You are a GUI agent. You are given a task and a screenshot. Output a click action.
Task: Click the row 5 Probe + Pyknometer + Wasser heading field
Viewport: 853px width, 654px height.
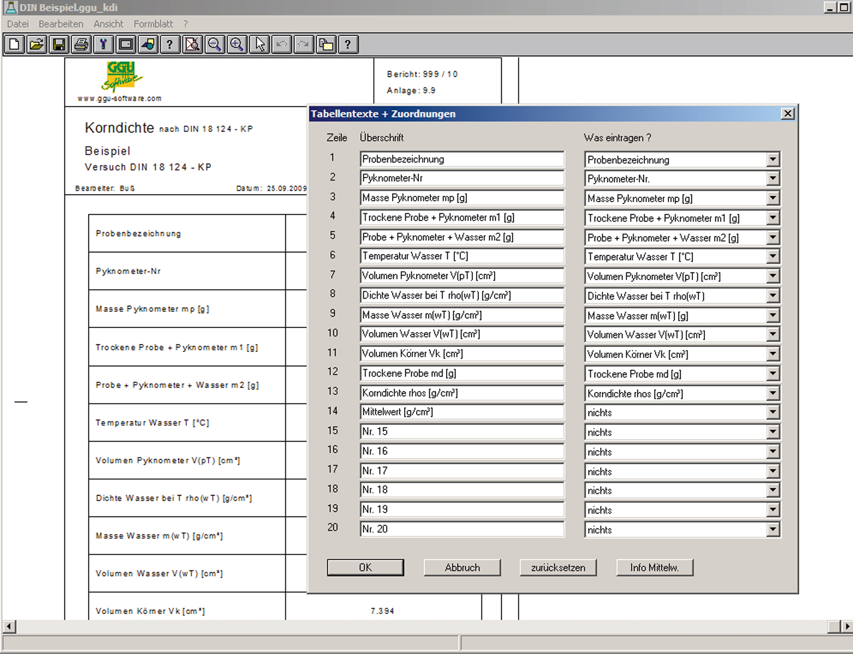point(462,237)
